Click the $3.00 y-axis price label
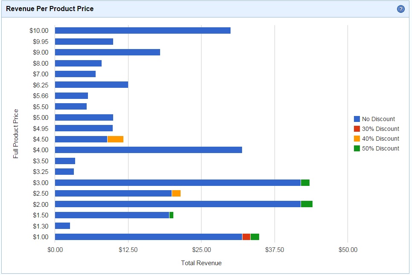 (x=41, y=183)
